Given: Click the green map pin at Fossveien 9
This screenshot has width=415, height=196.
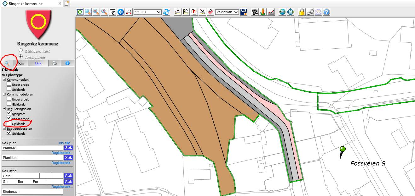Looking at the screenshot, I should (x=342, y=152).
